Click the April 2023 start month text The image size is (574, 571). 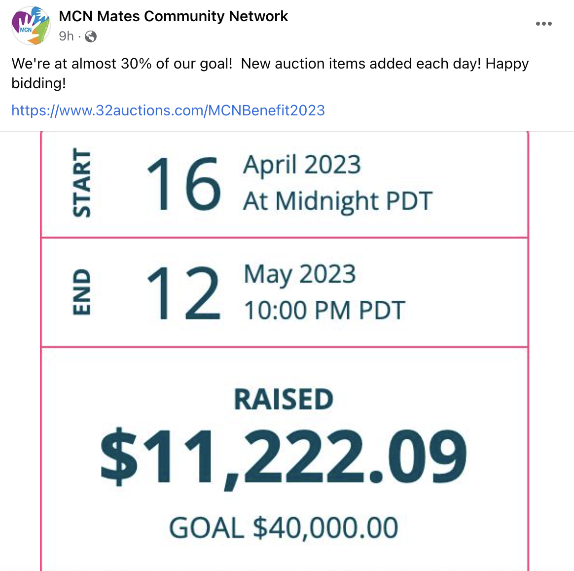tap(302, 165)
